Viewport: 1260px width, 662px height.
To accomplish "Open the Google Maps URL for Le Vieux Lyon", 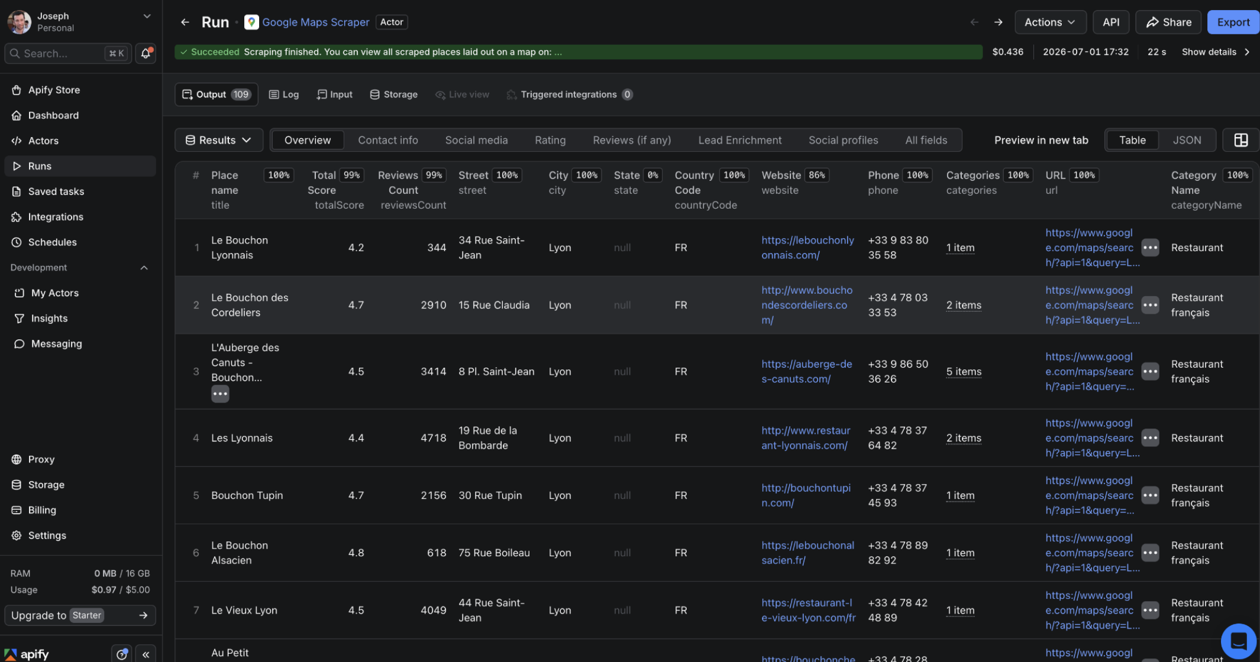I will point(1092,610).
